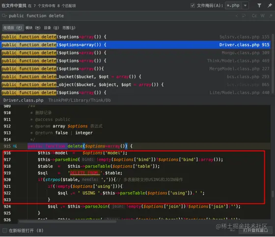Pin the find-in-files window
This screenshot has width=275, height=237.
coord(270,5)
